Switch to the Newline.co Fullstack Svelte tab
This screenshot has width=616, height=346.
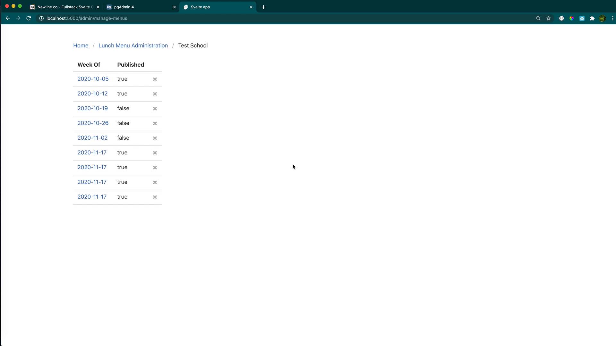coord(64,7)
